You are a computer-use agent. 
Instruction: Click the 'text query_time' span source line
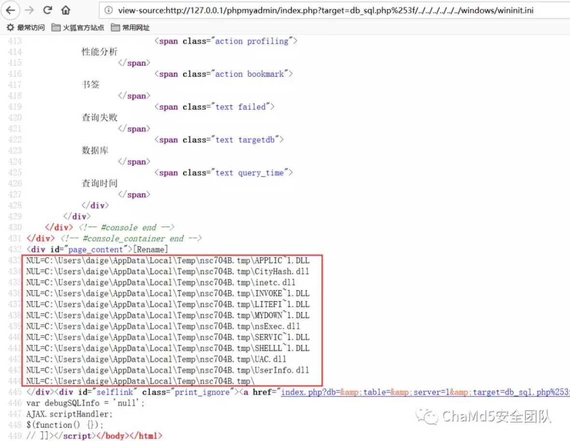[x=224, y=173]
